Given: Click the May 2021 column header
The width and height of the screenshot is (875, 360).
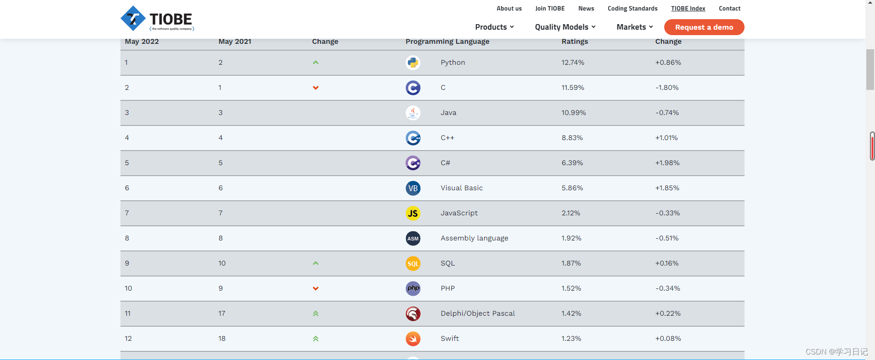Looking at the screenshot, I should (235, 42).
